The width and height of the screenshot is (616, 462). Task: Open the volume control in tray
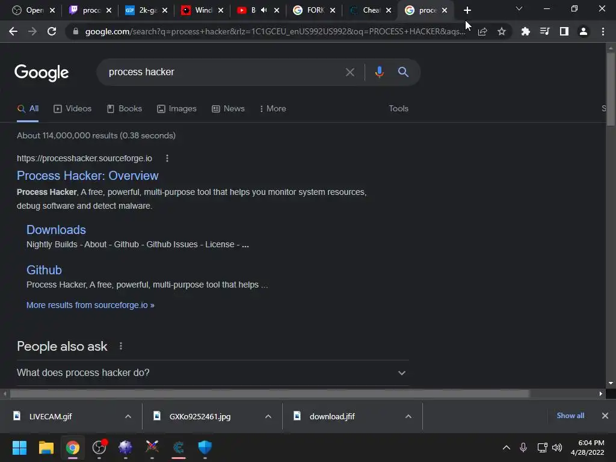[557, 448]
